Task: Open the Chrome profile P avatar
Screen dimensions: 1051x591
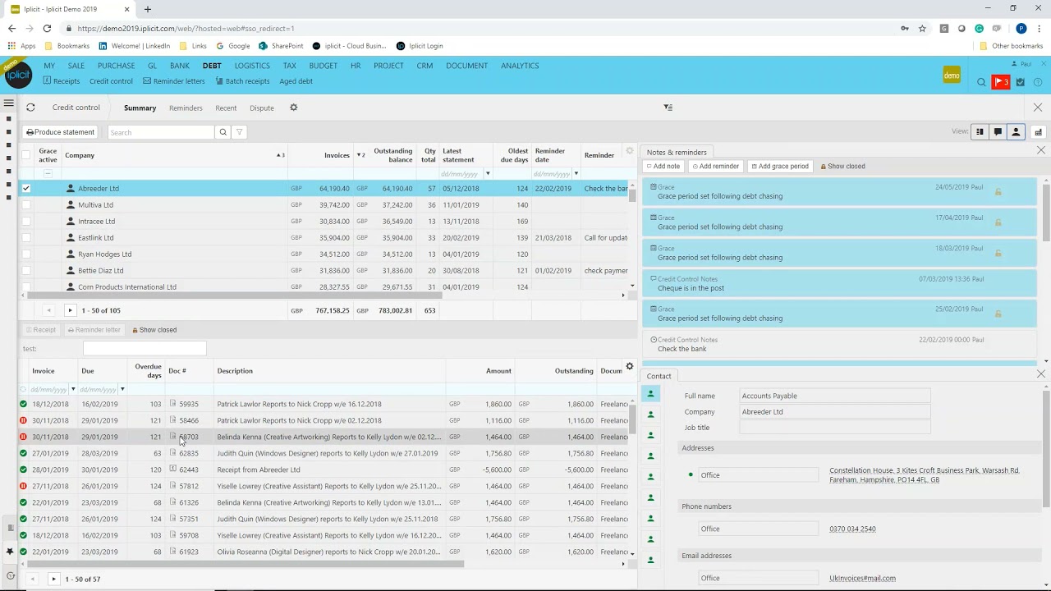Action: click(1021, 28)
